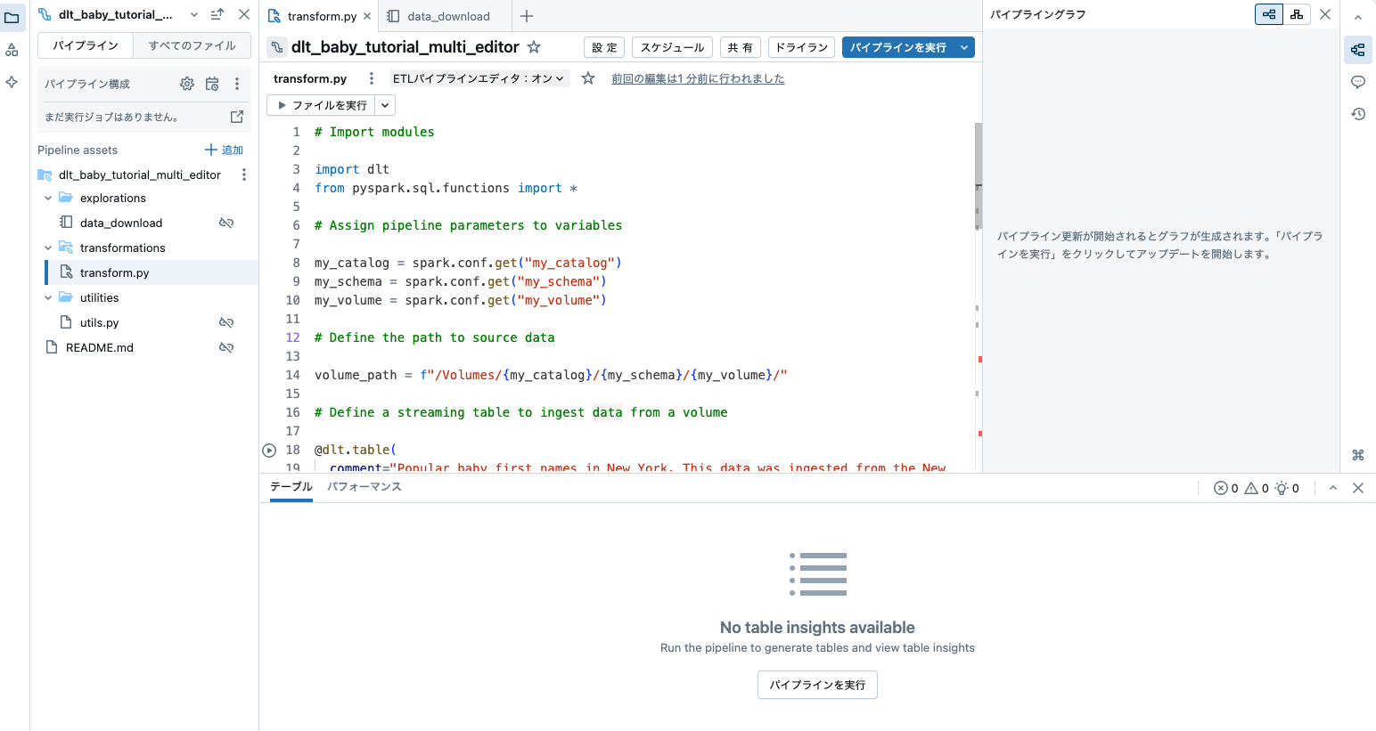Open the ファイルを実行 dropdown arrow
Image resolution: width=1376 pixels, height=731 pixels.
(385, 105)
